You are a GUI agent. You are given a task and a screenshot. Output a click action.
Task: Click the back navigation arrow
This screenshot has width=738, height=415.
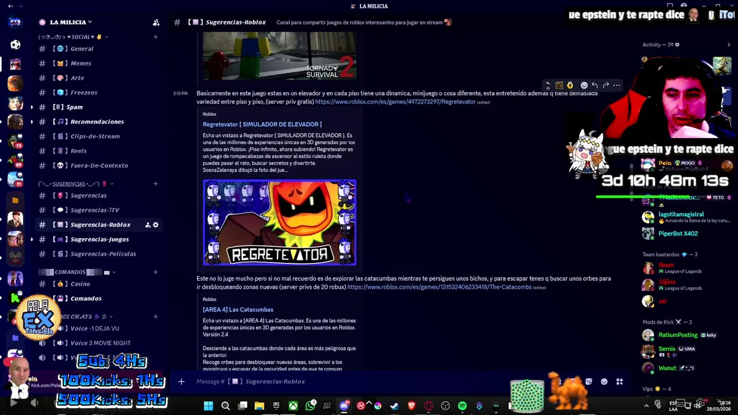[10, 6]
